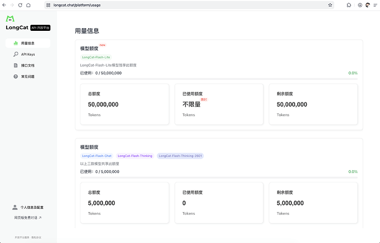This screenshot has width=380, height=243.
Task: Click the 5,000,000 quota progress bar
Action: [219, 178]
